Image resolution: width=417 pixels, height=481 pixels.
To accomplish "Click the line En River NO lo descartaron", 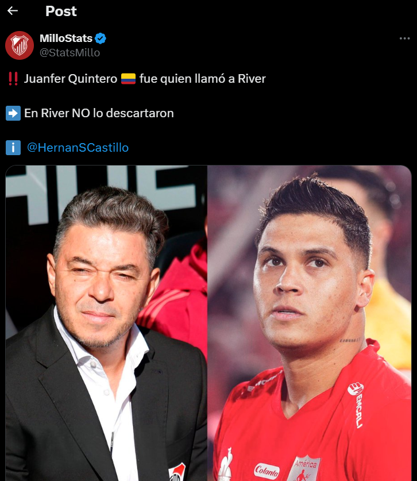I will tap(99, 113).
